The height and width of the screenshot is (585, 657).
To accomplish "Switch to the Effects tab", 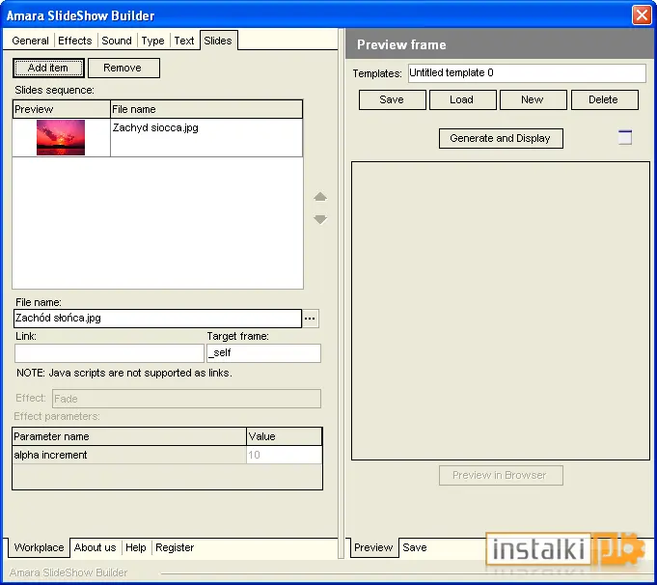I will click(x=75, y=41).
